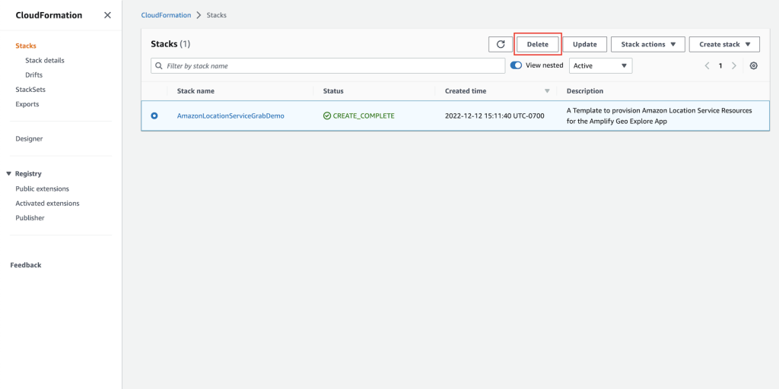
Task: Go to previous page of stacks
Action: pyautogui.click(x=707, y=65)
